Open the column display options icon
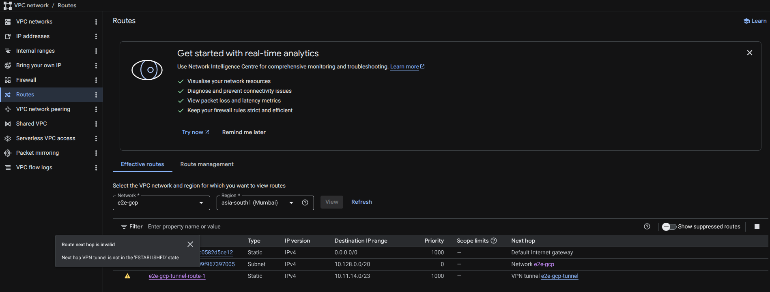This screenshot has width=770, height=292. pyautogui.click(x=757, y=227)
